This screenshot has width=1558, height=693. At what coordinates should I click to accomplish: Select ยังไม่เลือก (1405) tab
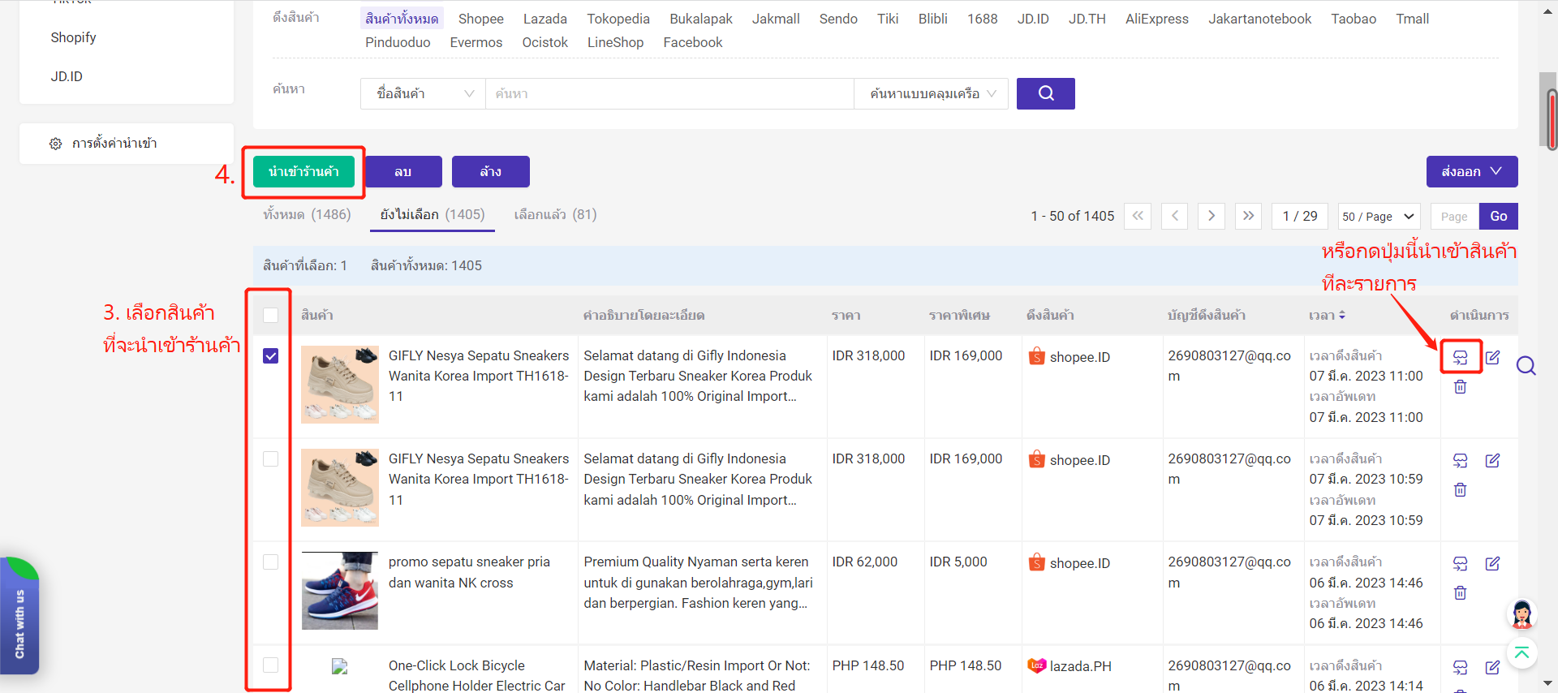433,214
